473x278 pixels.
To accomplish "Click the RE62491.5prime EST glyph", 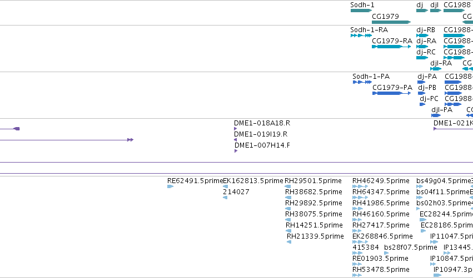I will coord(170,186).
